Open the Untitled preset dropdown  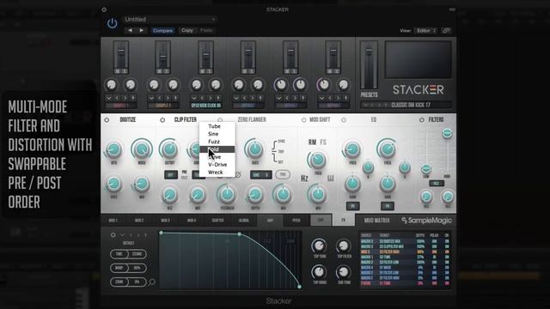click(x=170, y=20)
